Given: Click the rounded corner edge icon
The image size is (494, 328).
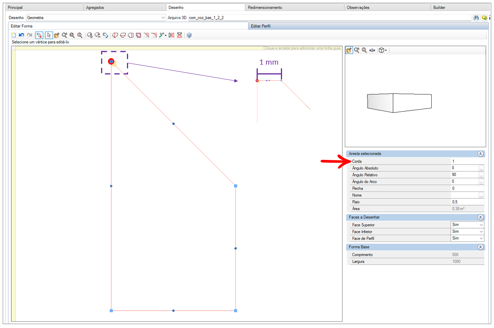Looking at the screenshot, I should tap(131, 35).
